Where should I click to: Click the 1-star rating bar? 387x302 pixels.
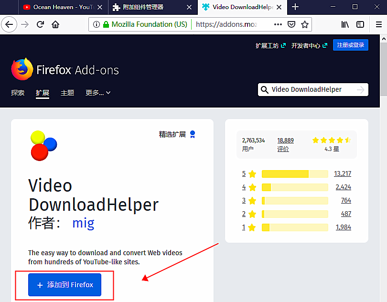tap(295, 227)
